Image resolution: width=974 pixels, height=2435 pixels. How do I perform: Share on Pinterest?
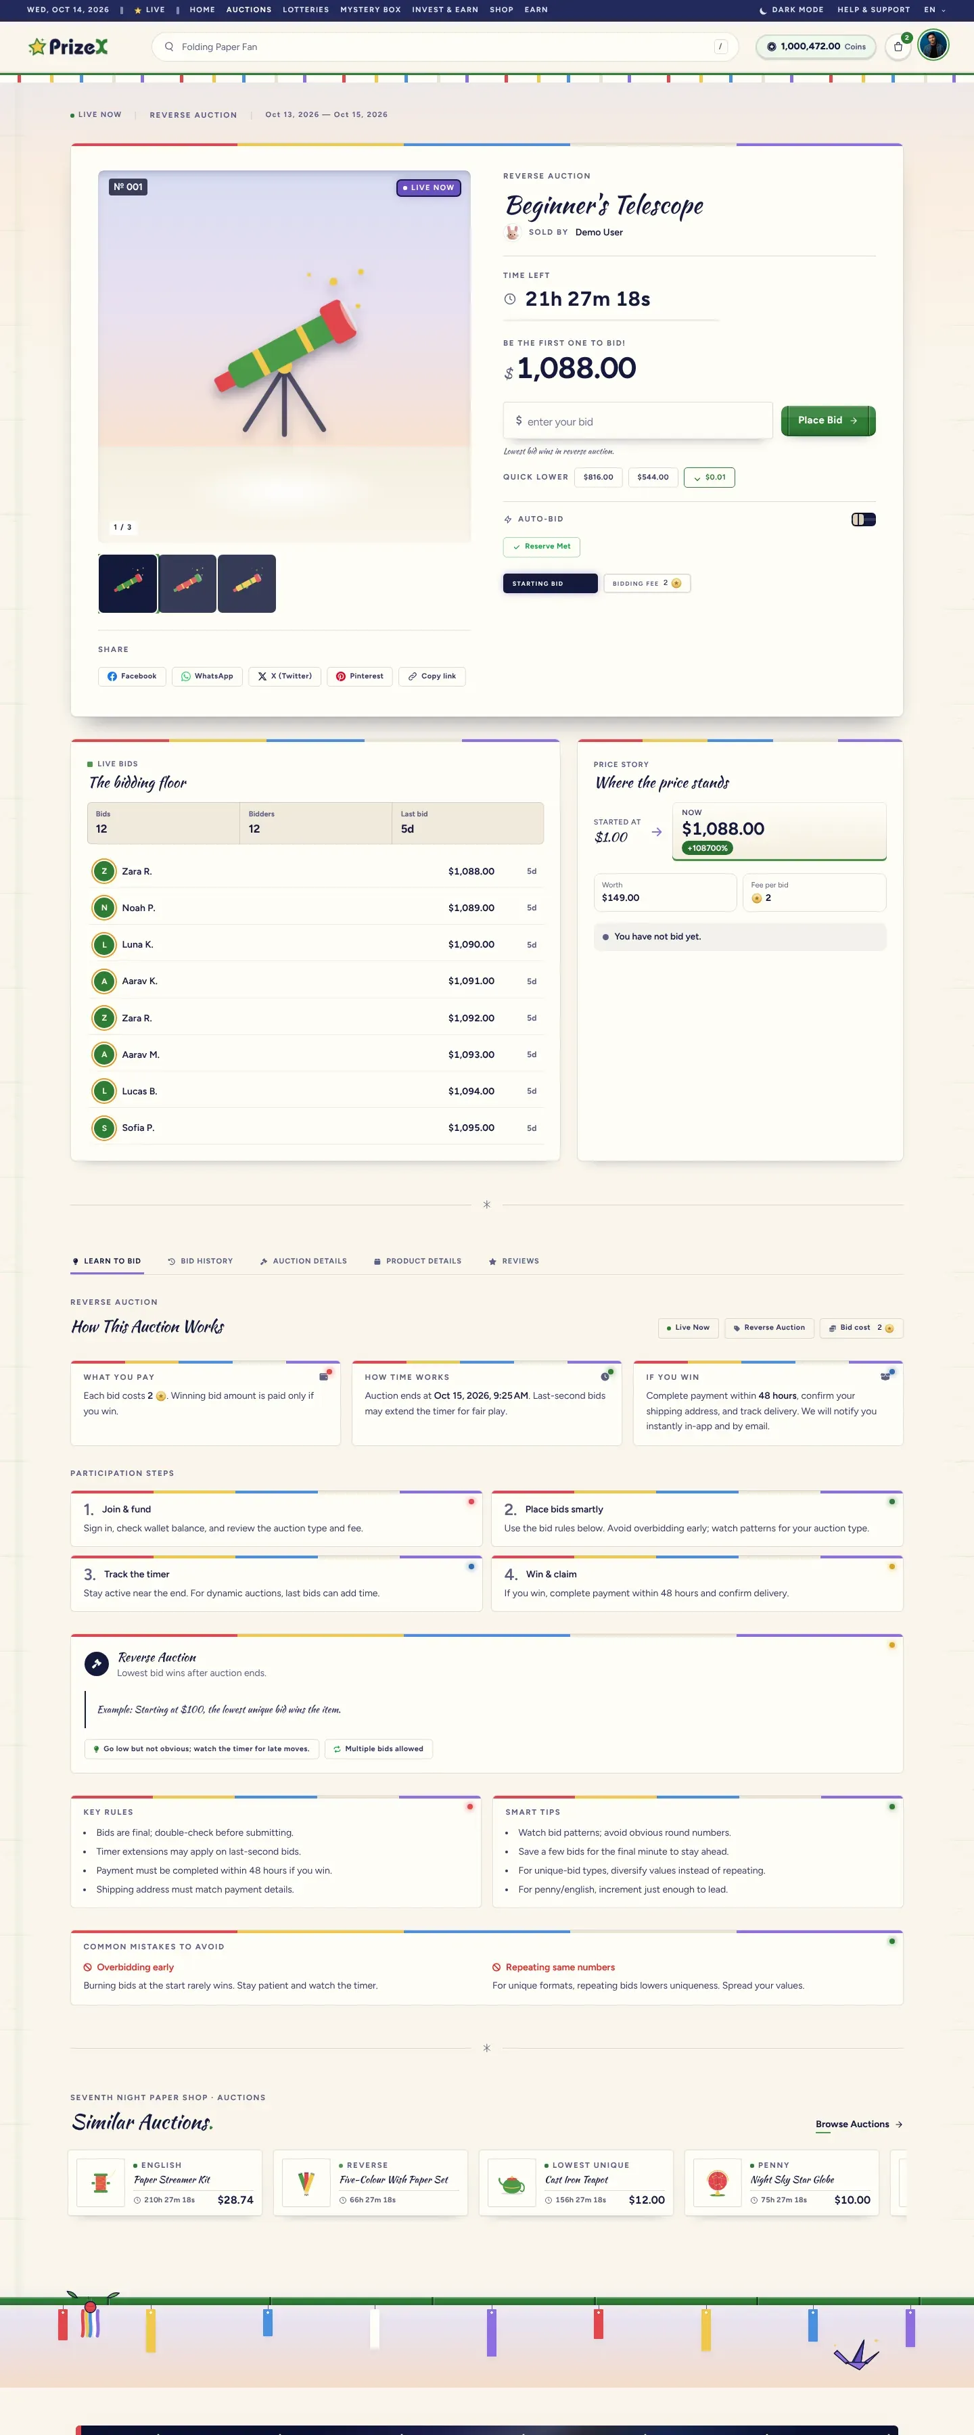(x=359, y=676)
